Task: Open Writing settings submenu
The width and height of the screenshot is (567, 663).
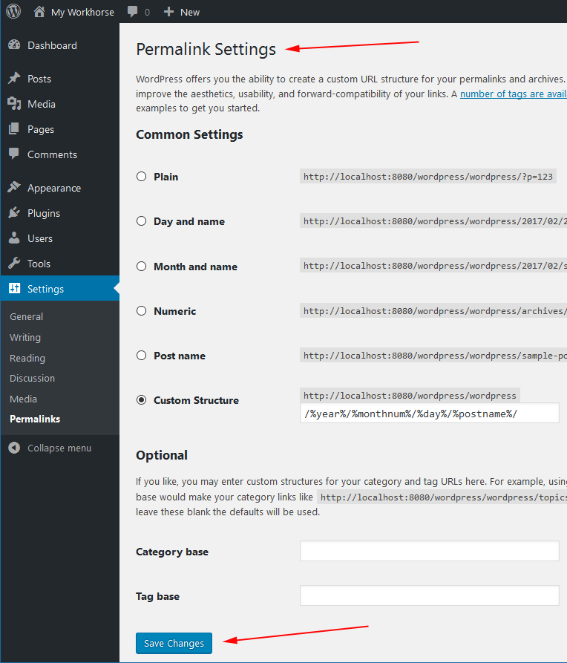Action: click(x=25, y=337)
